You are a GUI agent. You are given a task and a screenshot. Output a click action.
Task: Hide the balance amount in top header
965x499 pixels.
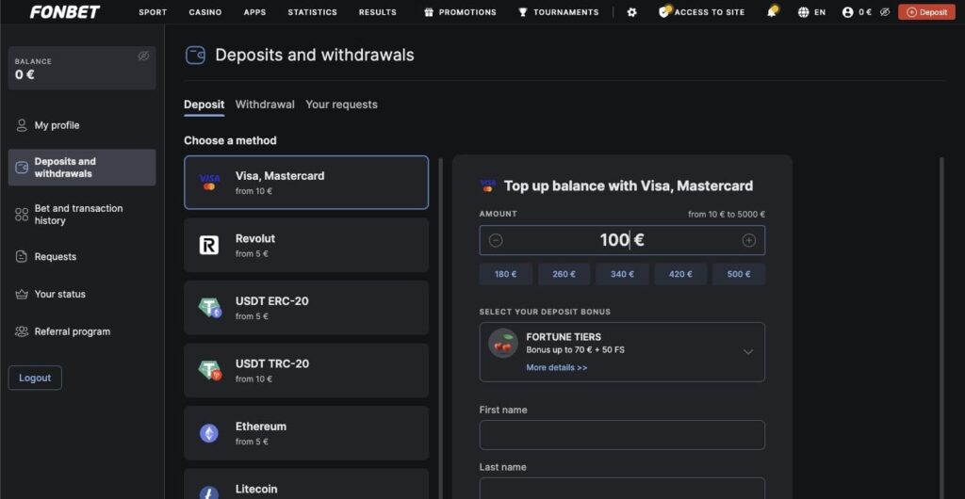point(883,12)
